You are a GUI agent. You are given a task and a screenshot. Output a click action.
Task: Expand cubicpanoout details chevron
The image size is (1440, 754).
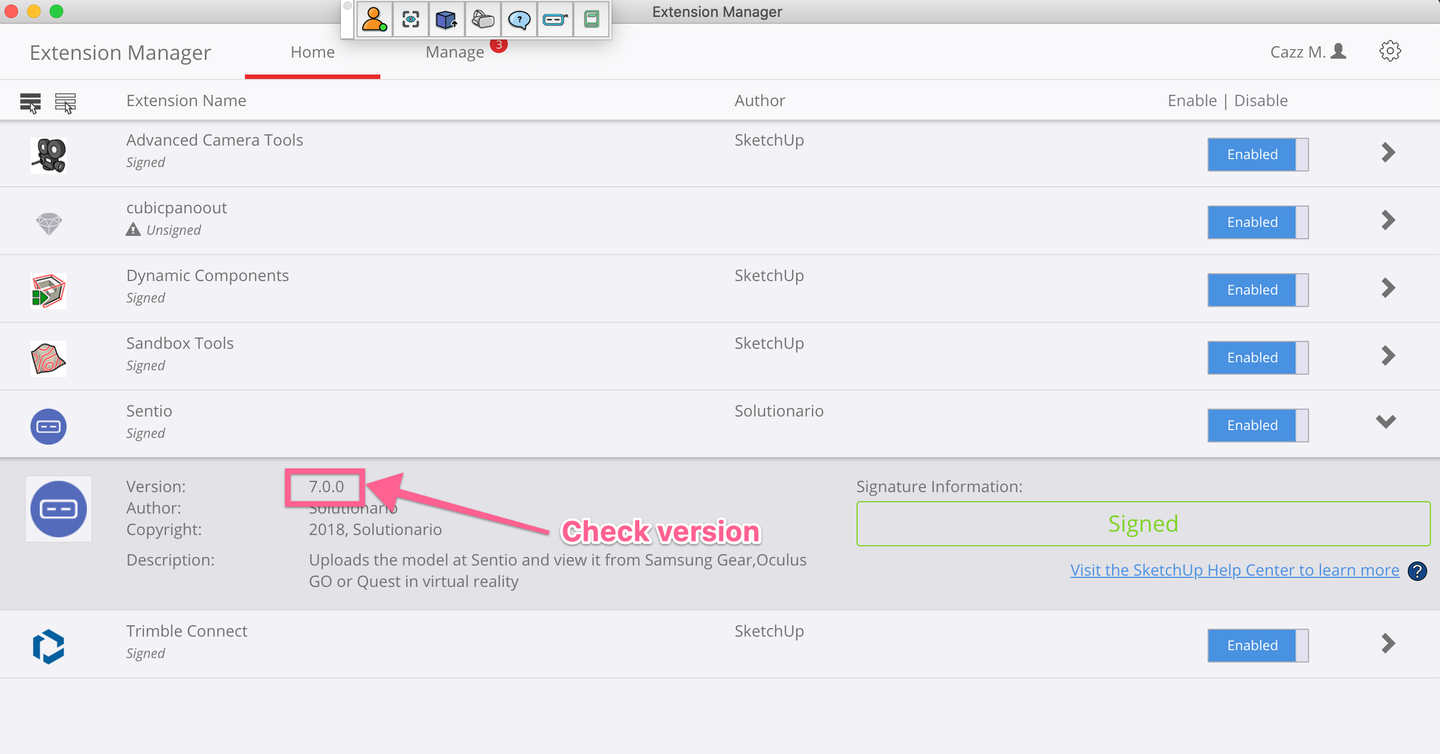click(1388, 220)
